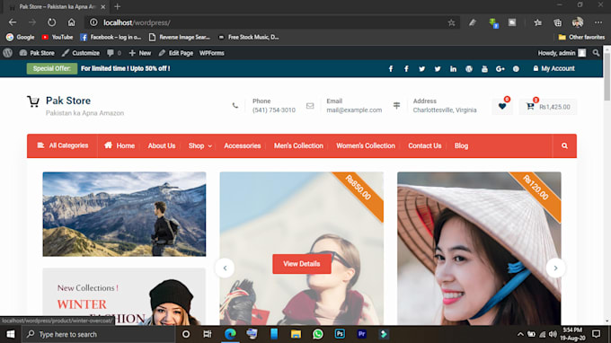Go back using the browser back arrow
The height and width of the screenshot is (343, 611).
tap(13, 22)
